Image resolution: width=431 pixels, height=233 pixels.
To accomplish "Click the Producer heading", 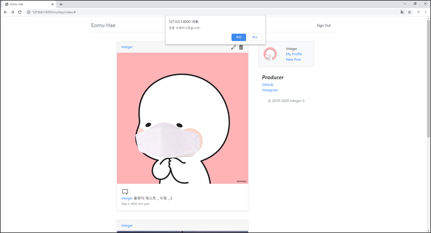I will [x=273, y=77].
